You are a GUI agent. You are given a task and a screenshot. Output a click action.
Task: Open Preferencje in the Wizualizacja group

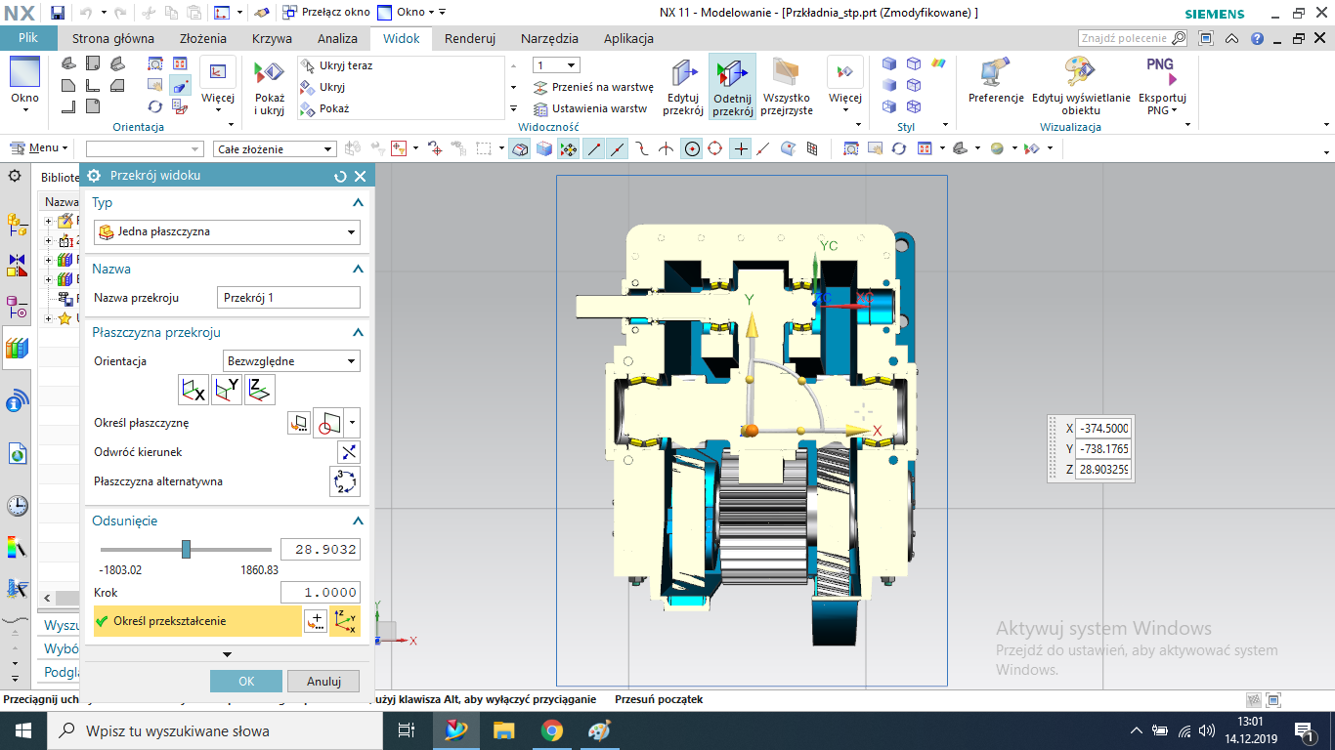pyautogui.click(x=996, y=81)
